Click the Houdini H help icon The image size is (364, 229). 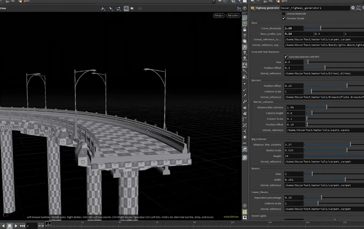point(358,8)
